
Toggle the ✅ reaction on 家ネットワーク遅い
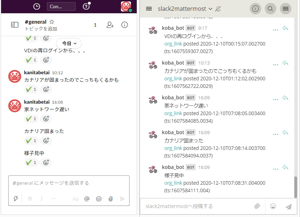[31, 118]
